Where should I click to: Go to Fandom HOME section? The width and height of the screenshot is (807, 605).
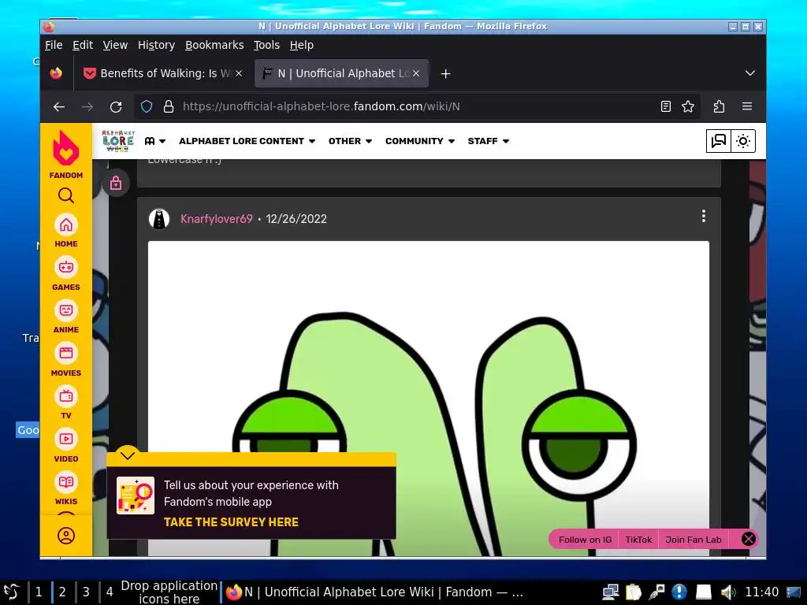[66, 231]
